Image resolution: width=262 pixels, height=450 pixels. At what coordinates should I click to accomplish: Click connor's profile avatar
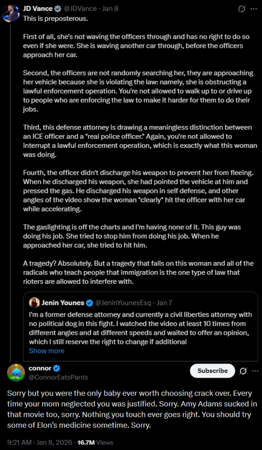16,373
